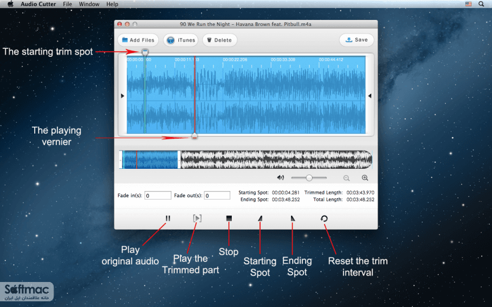Delete the current file

pos(220,40)
